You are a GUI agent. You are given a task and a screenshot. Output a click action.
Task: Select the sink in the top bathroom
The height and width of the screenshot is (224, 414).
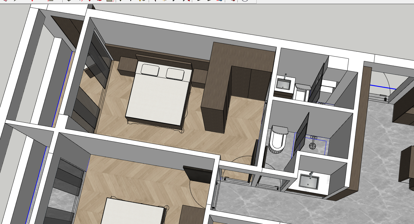click(x=283, y=84)
